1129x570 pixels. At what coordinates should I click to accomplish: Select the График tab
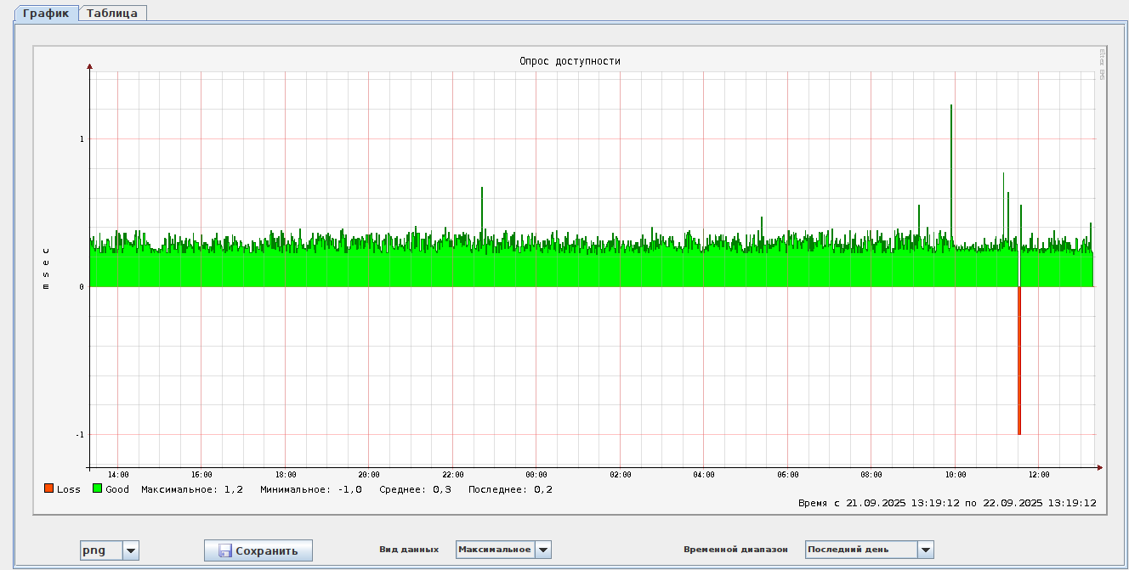(x=46, y=13)
